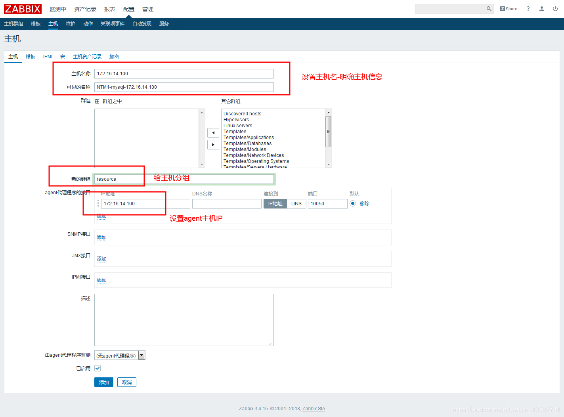Click the 新的群组 input field

pos(184,179)
